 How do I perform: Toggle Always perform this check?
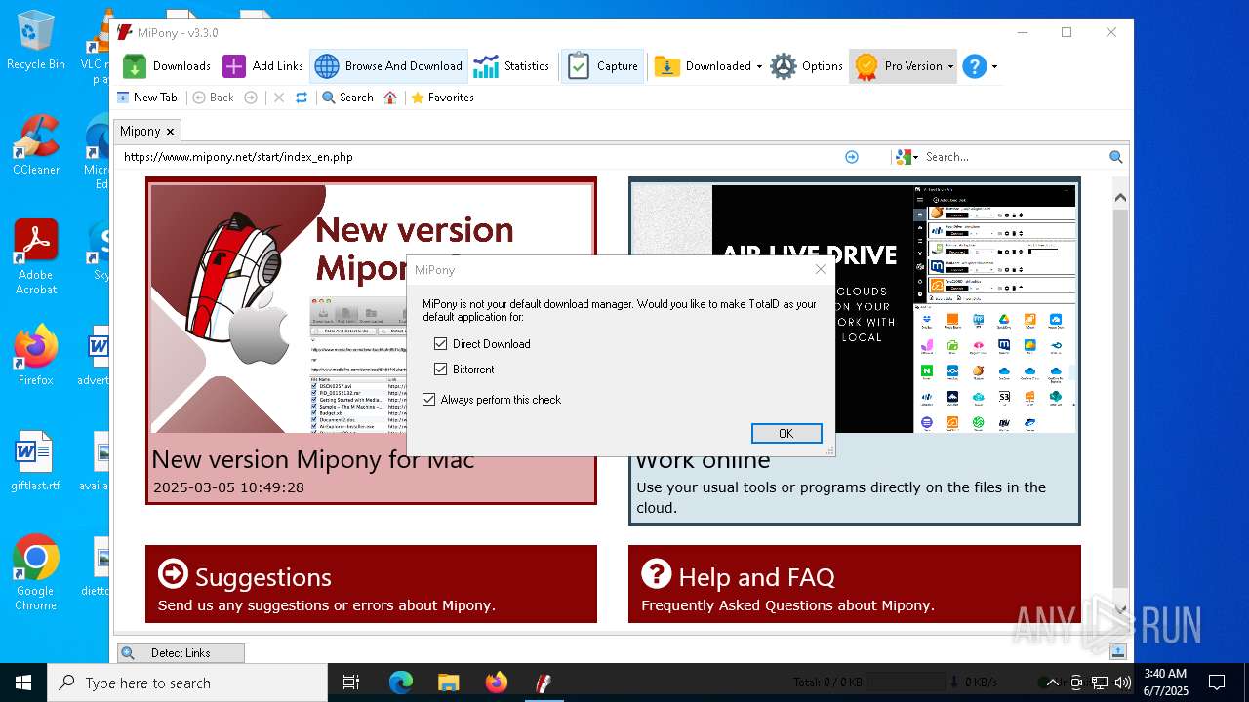tap(429, 400)
